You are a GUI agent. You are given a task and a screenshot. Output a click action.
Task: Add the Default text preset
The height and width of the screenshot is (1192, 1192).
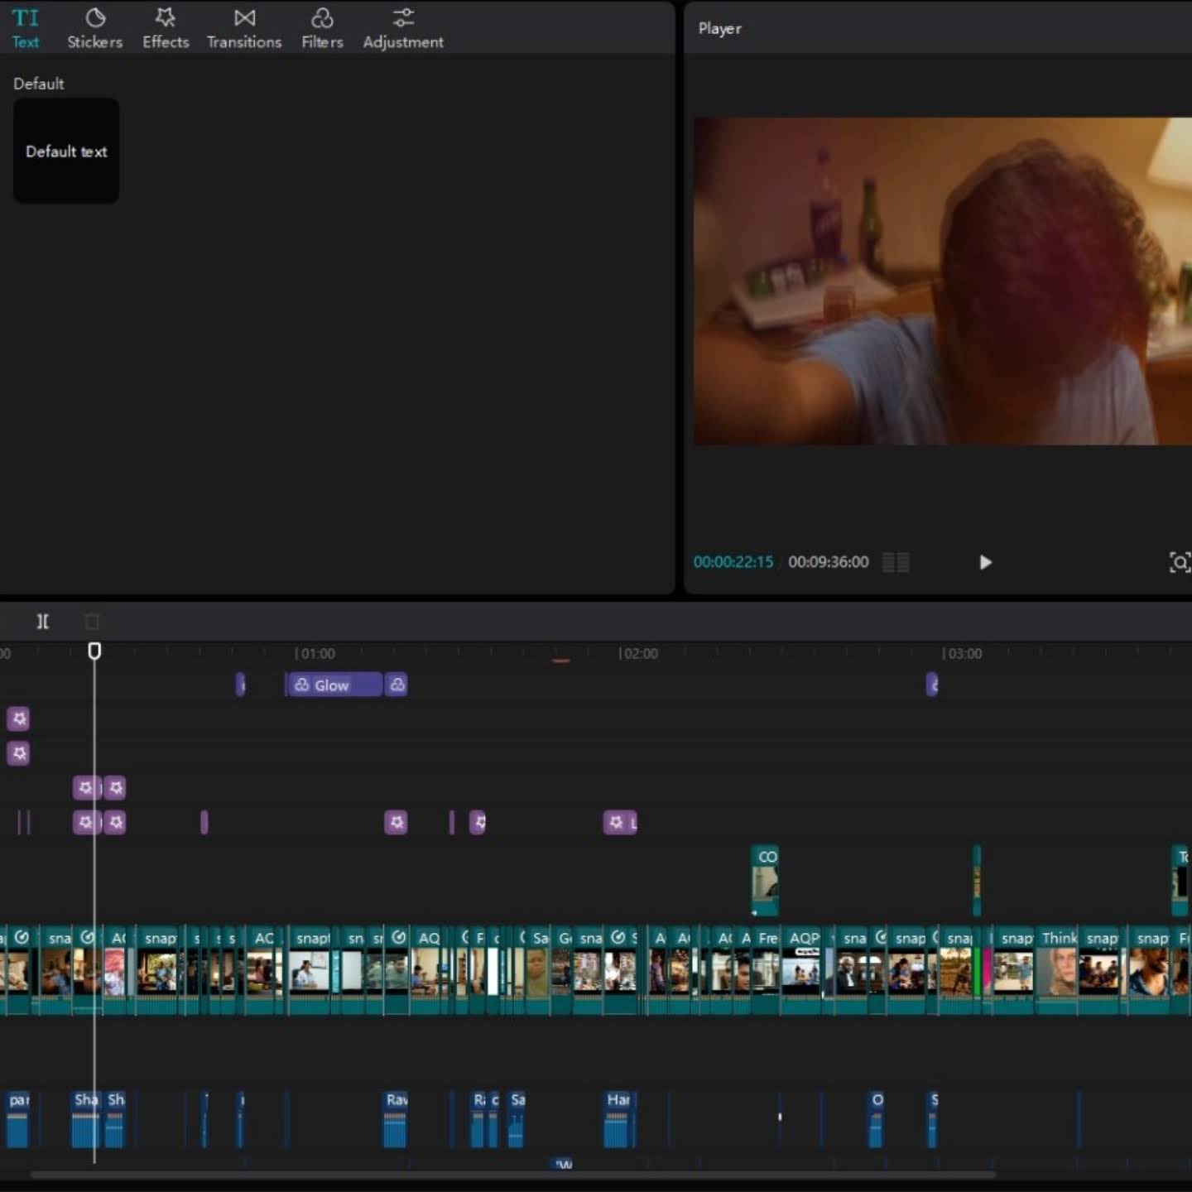point(66,151)
